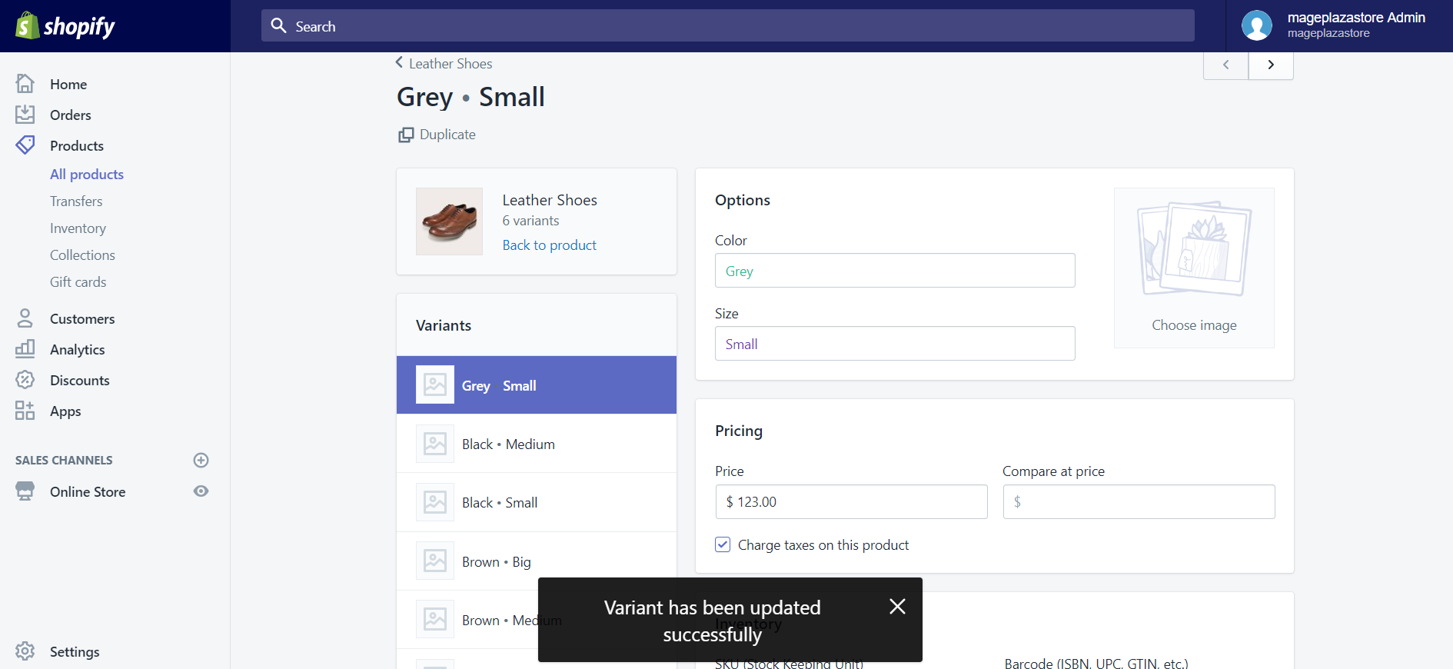
Task: Click the search magnifier icon
Action: [x=278, y=25]
